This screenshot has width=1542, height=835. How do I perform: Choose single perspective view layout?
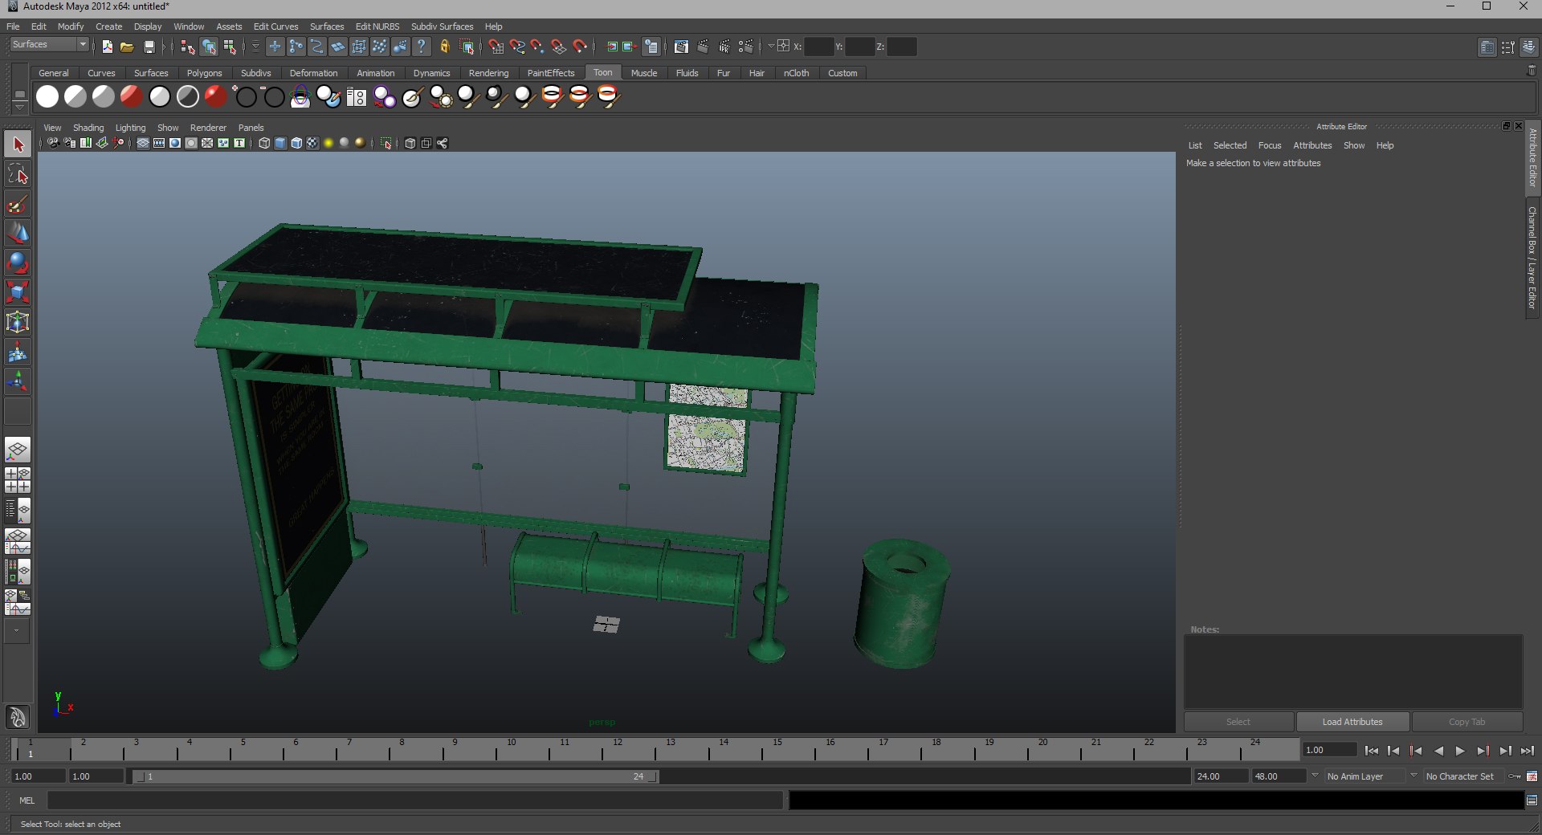[x=18, y=450]
